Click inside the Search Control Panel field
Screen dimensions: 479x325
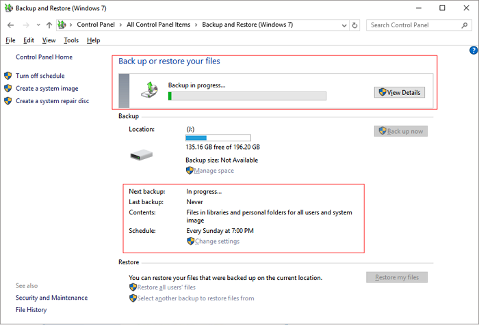pos(414,25)
